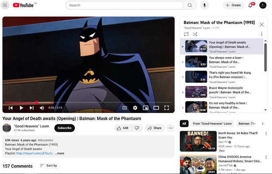Toggle loop playlist
Viewport: 272px width, 174px height.
(186, 34)
